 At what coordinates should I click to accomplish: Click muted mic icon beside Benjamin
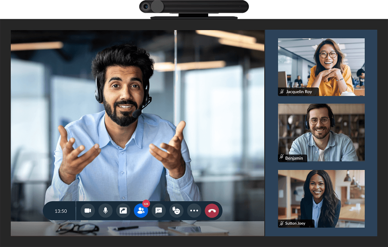click(282, 158)
